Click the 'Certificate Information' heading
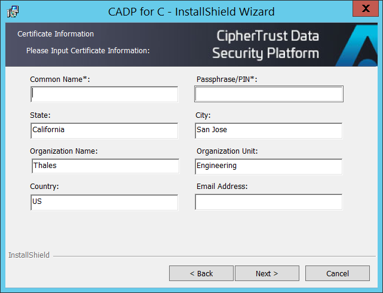The width and height of the screenshot is (383, 293). [x=56, y=34]
